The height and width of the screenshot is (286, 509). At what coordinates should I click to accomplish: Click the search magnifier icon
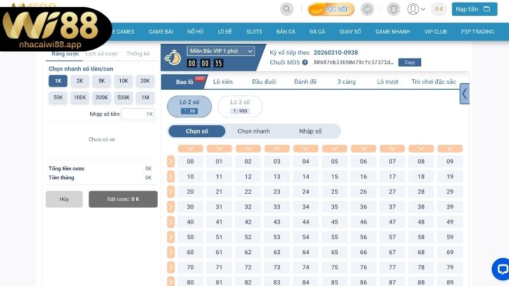[x=287, y=9]
